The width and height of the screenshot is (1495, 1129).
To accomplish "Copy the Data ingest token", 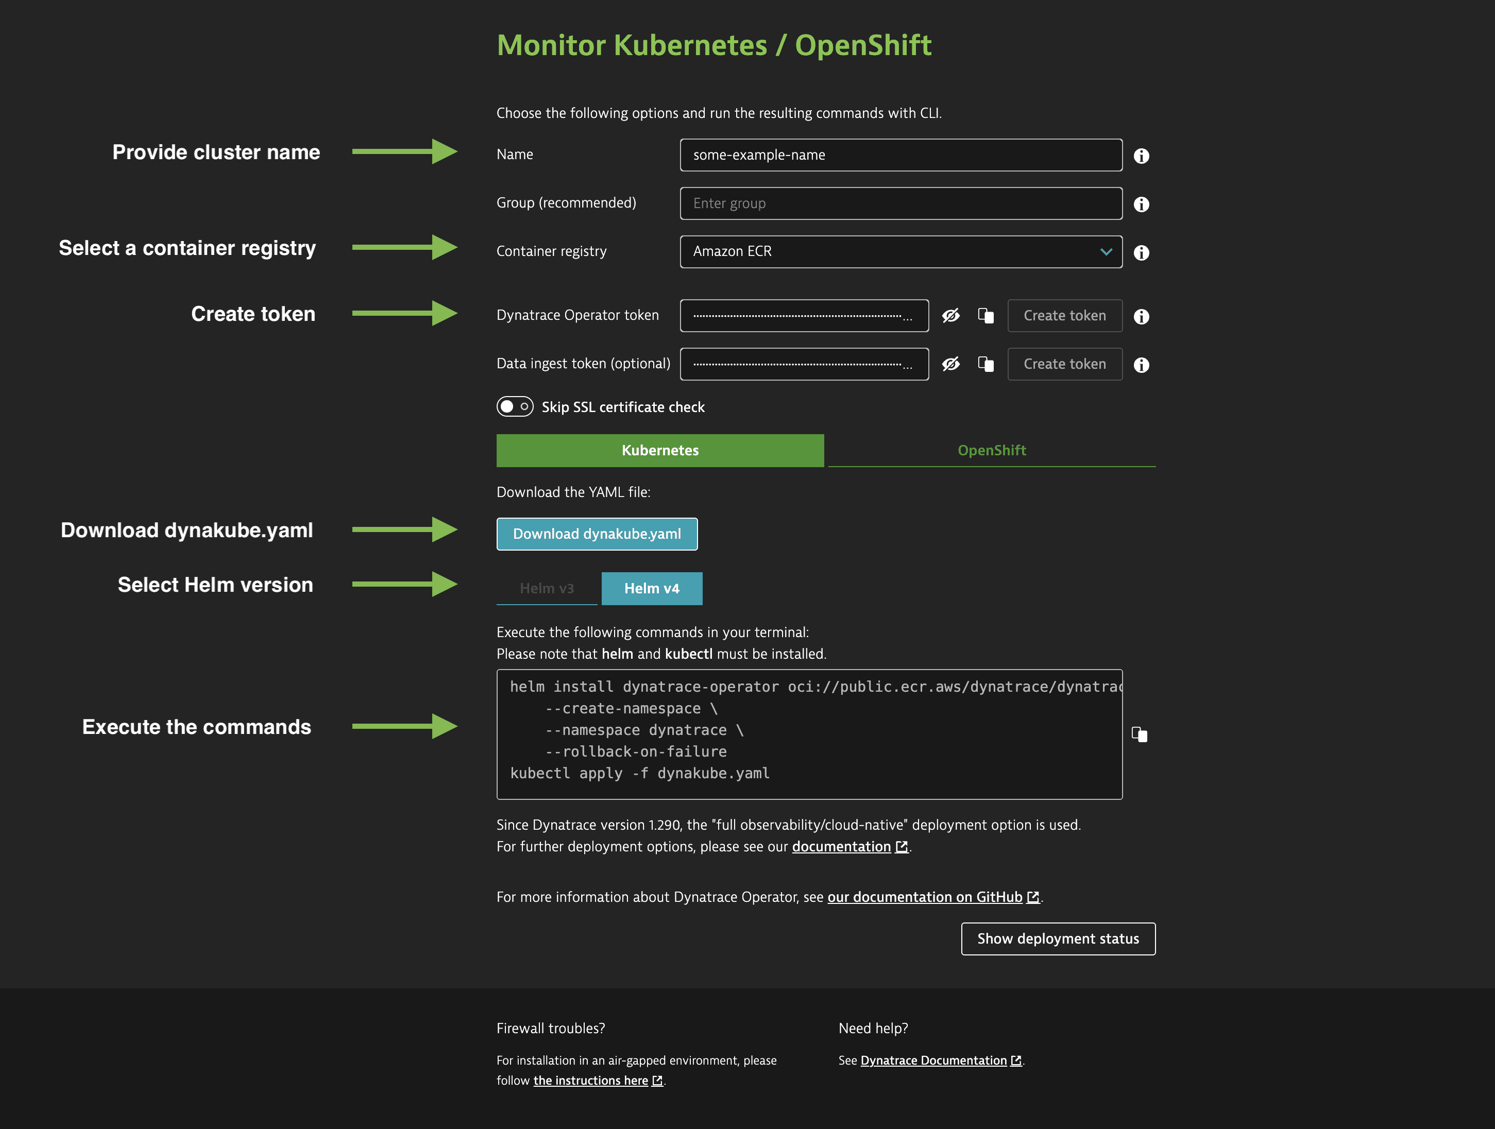I will [x=986, y=364].
